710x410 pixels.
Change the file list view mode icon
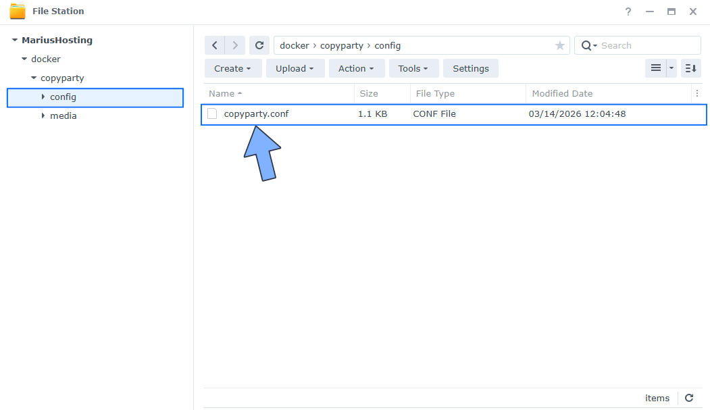pyautogui.click(x=655, y=68)
